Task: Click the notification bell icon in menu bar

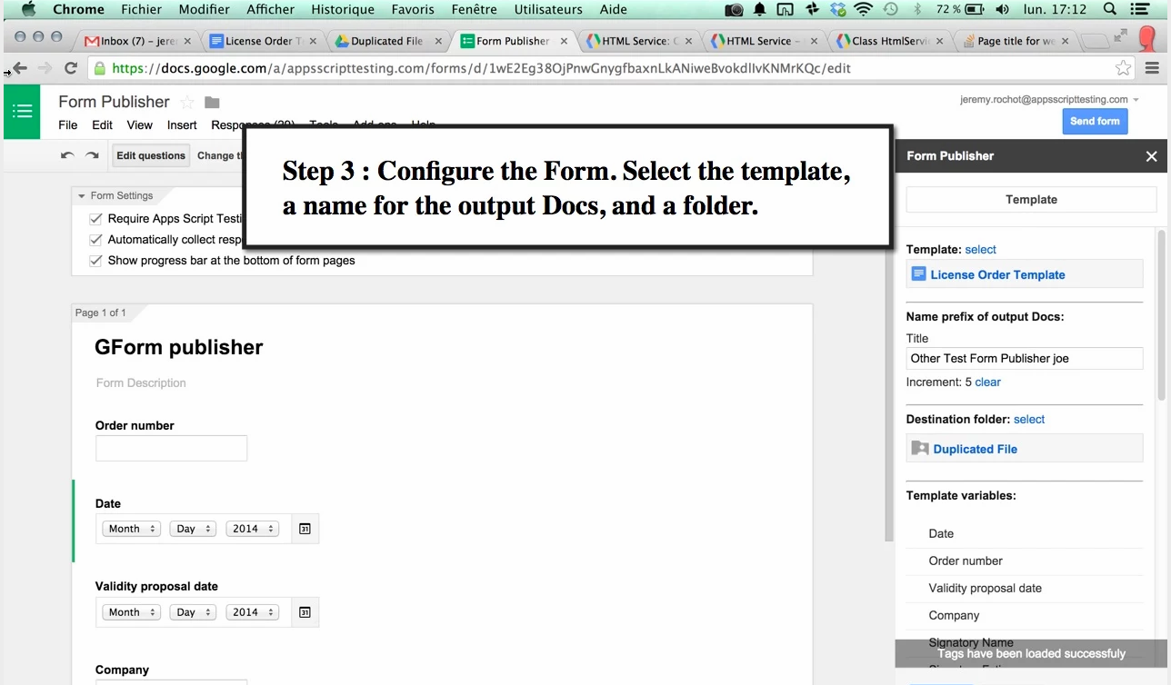Action: click(x=759, y=10)
